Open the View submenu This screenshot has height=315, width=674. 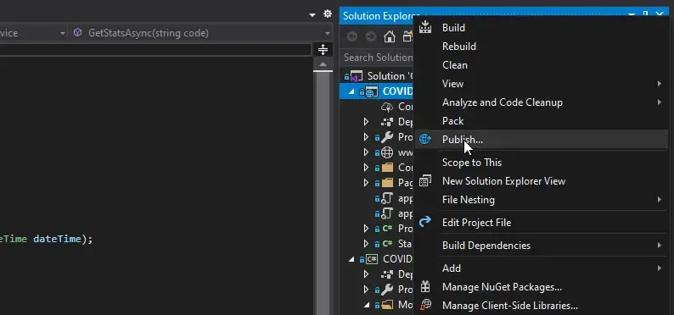[x=542, y=84]
